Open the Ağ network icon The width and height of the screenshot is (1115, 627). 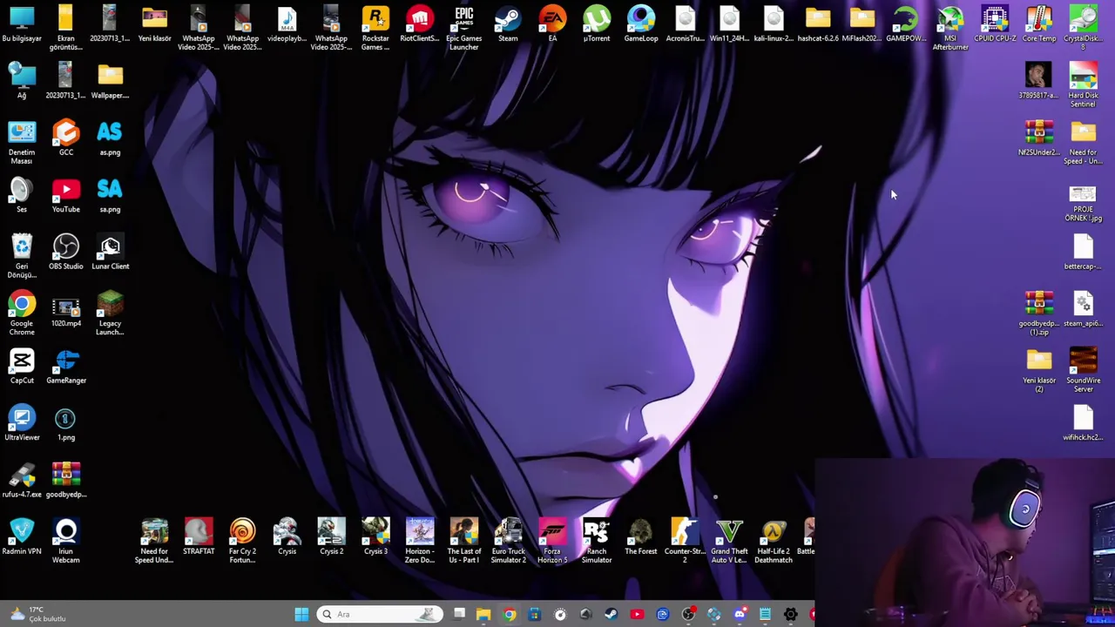pyautogui.click(x=22, y=82)
